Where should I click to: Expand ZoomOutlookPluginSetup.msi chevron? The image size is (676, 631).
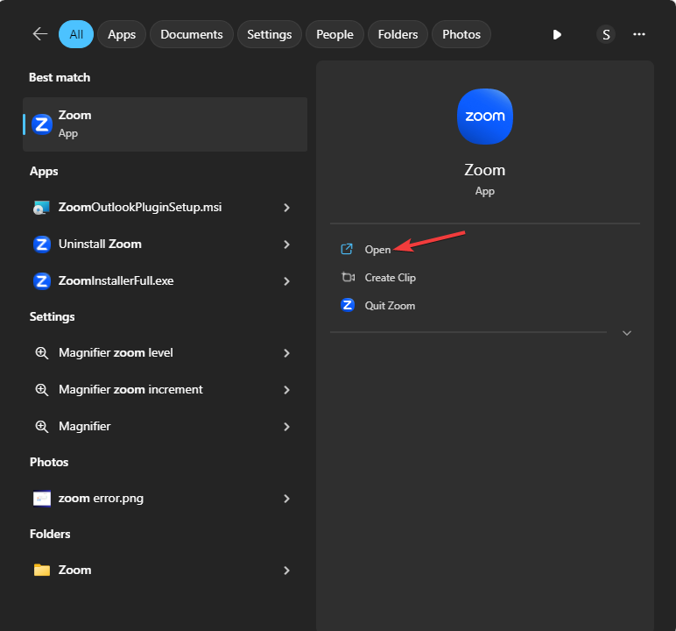286,208
